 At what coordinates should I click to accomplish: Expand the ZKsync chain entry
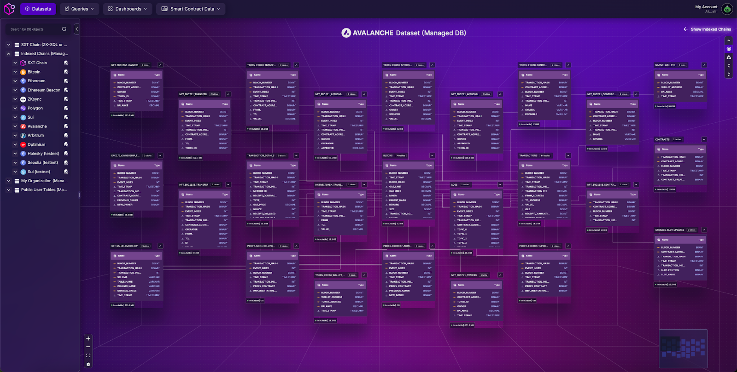pyautogui.click(x=15, y=99)
